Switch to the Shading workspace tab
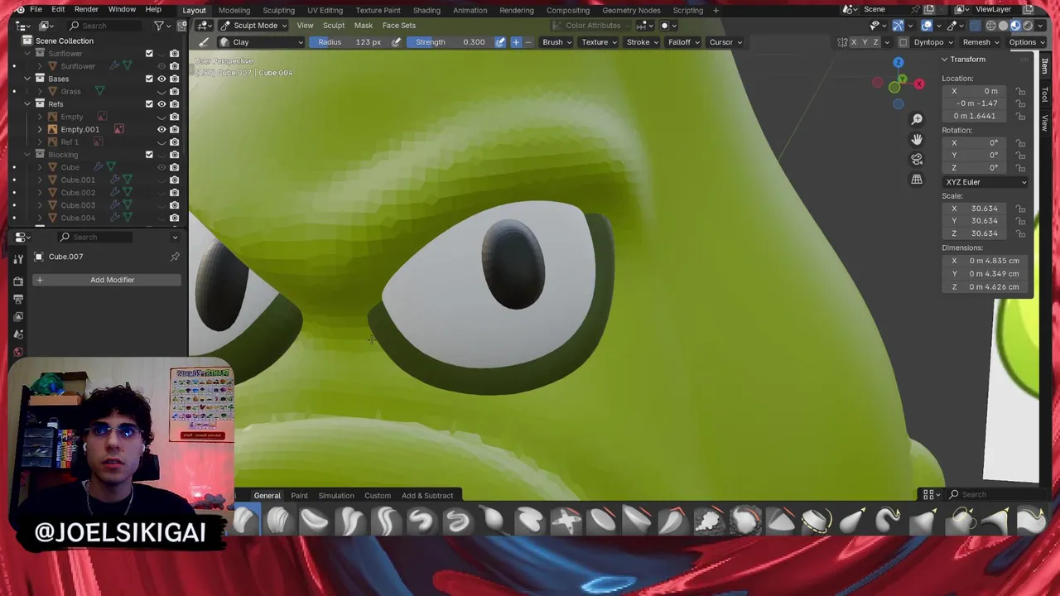 [426, 10]
